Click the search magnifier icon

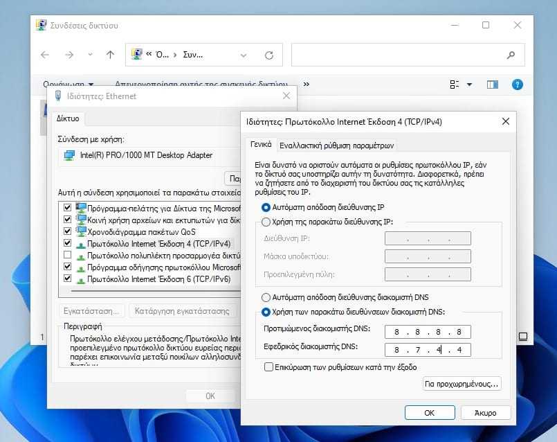[511, 55]
